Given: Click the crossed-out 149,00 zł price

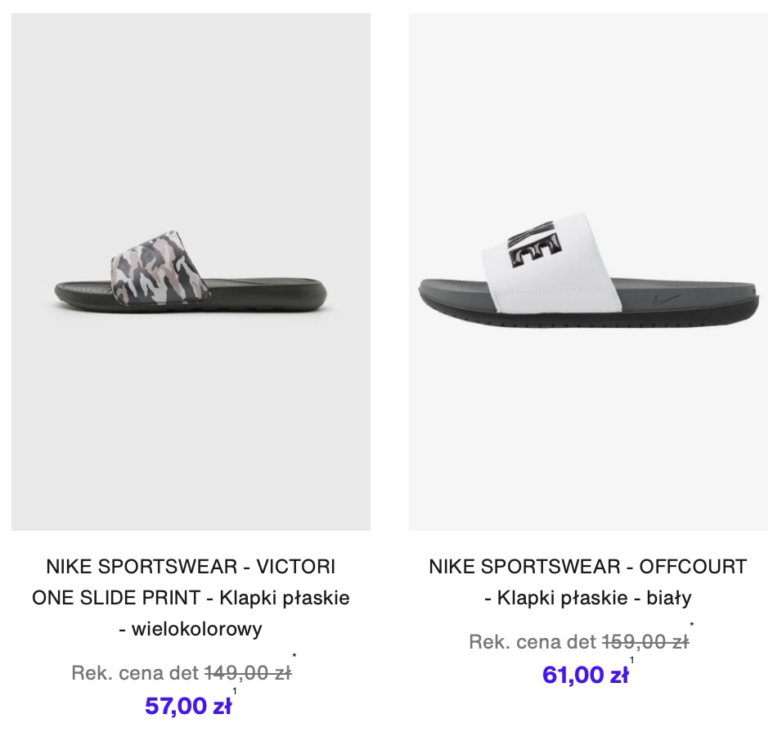Looking at the screenshot, I should tap(248, 673).
